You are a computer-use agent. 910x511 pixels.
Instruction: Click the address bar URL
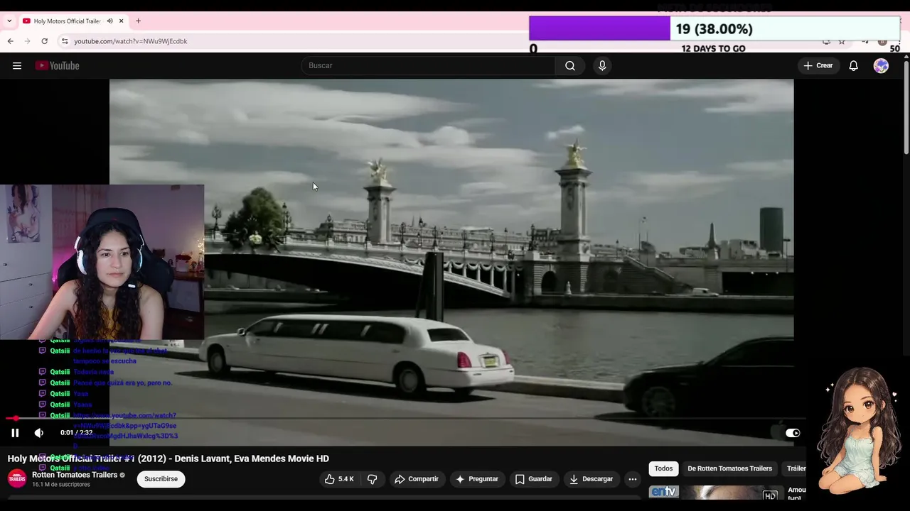(131, 41)
